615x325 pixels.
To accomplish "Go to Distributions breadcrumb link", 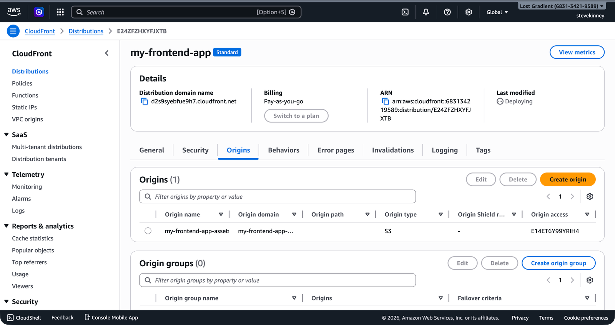I will (x=86, y=31).
